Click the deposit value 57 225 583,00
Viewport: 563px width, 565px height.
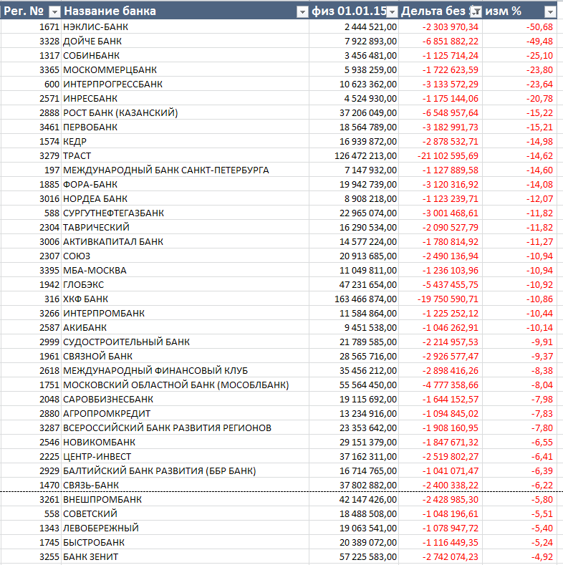tap(354, 556)
